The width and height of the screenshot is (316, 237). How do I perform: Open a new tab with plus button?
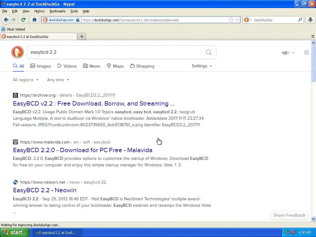point(81,36)
